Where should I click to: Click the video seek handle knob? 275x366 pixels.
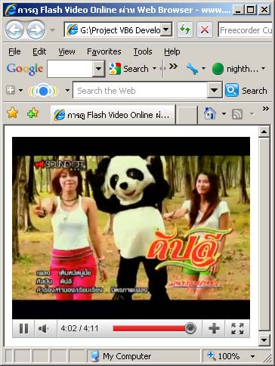pyautogui.click(x=190, y=328)
